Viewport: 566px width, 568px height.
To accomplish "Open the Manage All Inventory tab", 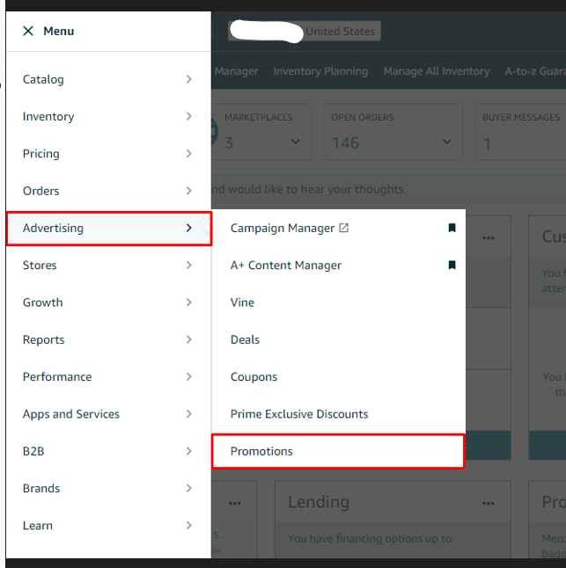I will coord(437,71).
